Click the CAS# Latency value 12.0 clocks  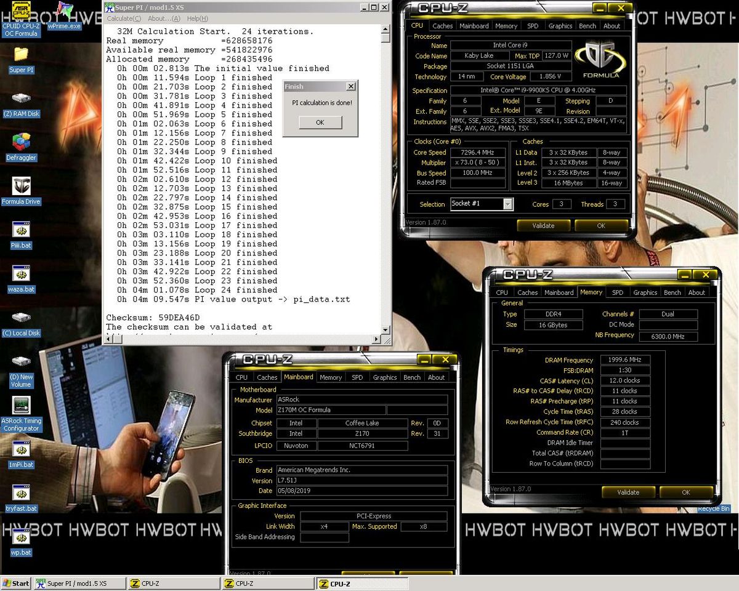624,380
